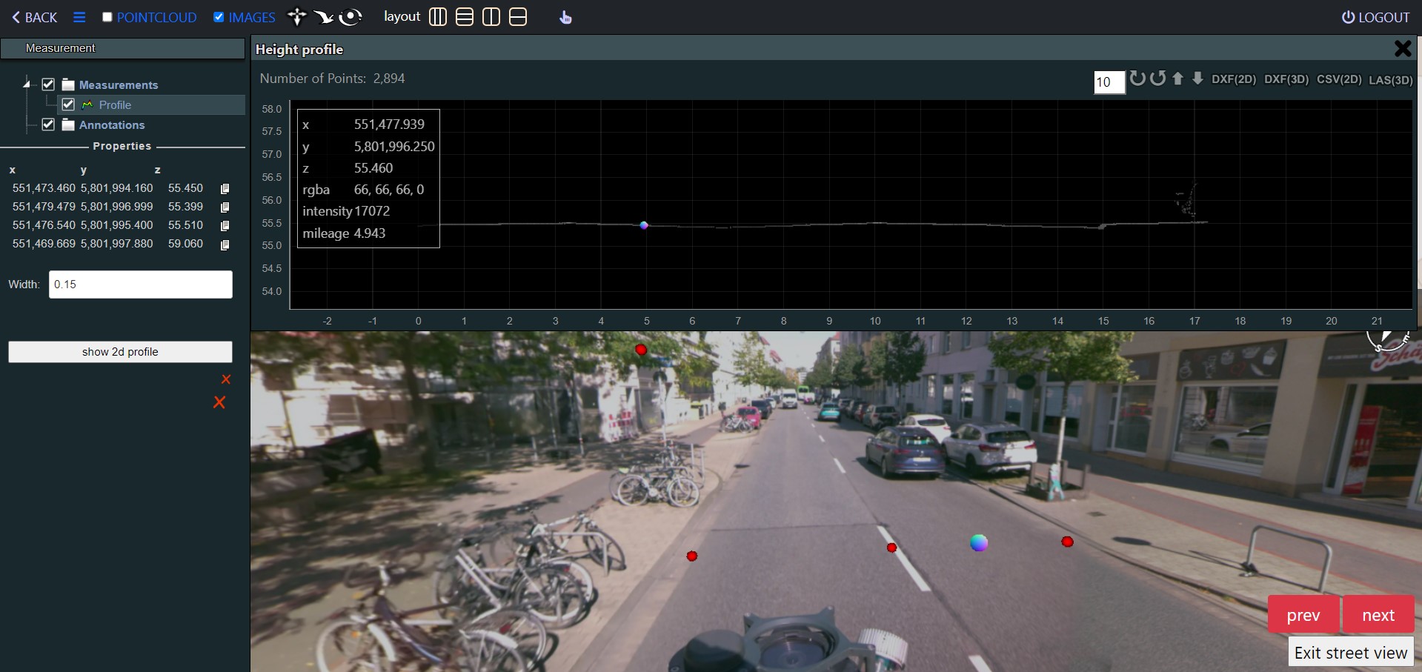Click the multicolor sphere marker on road

point(979,543)
